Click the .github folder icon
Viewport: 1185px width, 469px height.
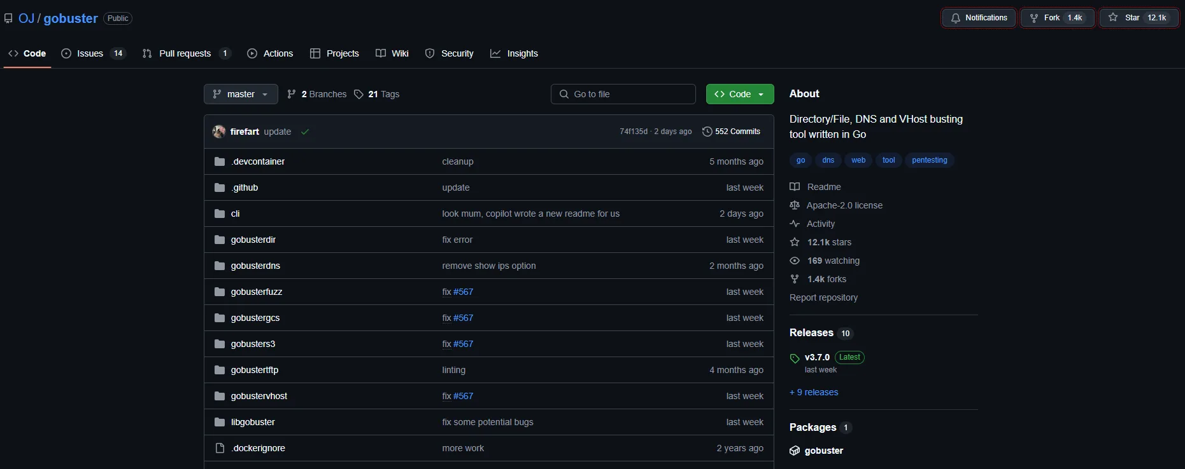point(220,187)
